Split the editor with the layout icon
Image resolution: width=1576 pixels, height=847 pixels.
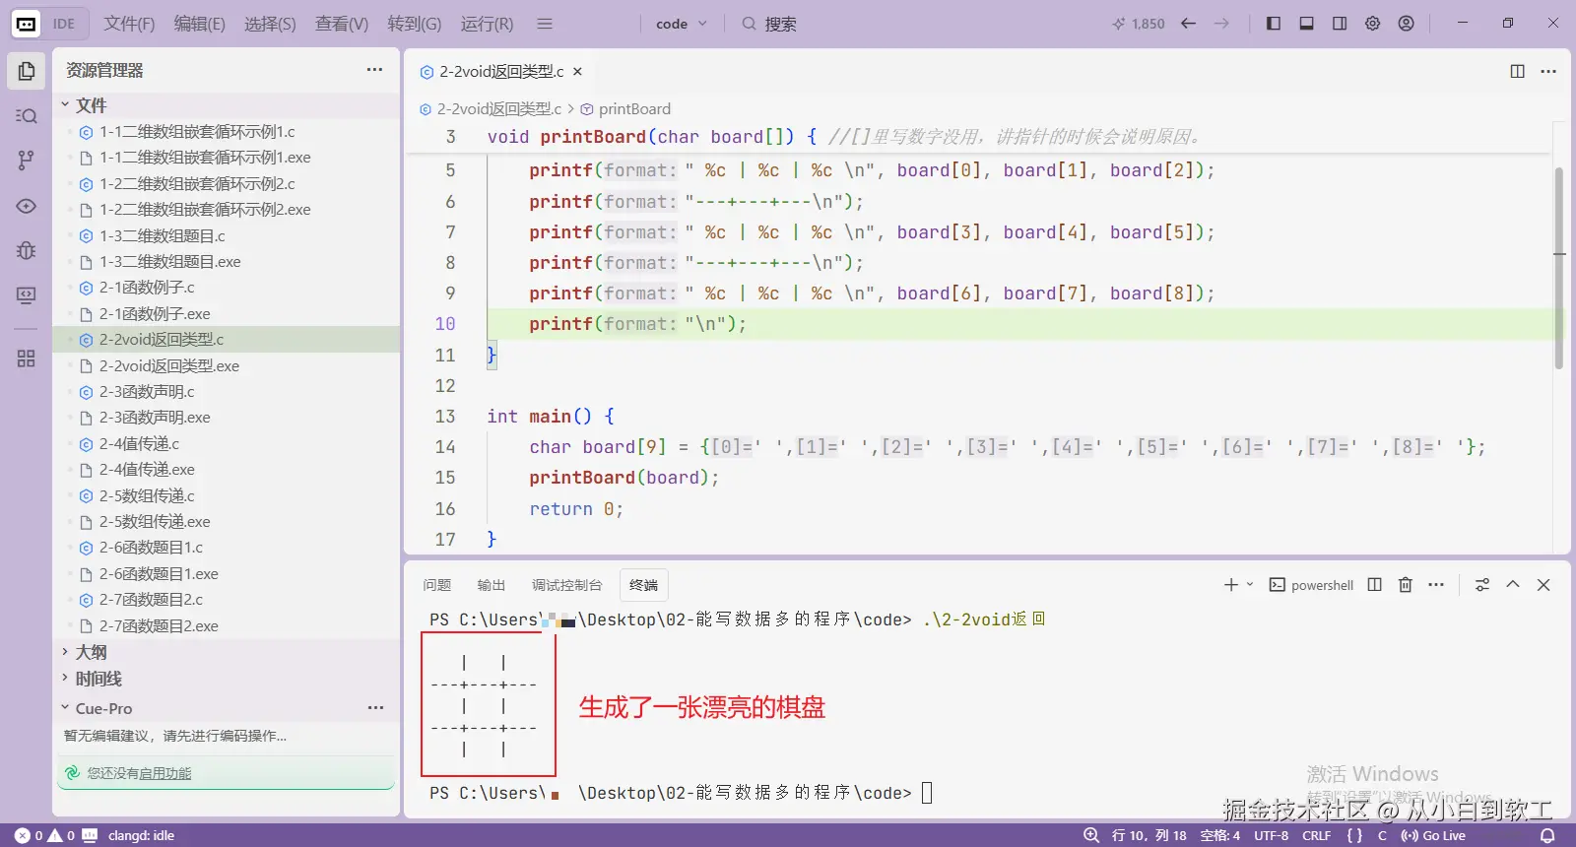click(1518, 71)
